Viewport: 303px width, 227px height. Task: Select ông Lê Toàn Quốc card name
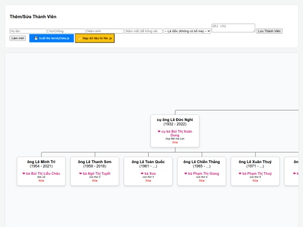(148, 162)
